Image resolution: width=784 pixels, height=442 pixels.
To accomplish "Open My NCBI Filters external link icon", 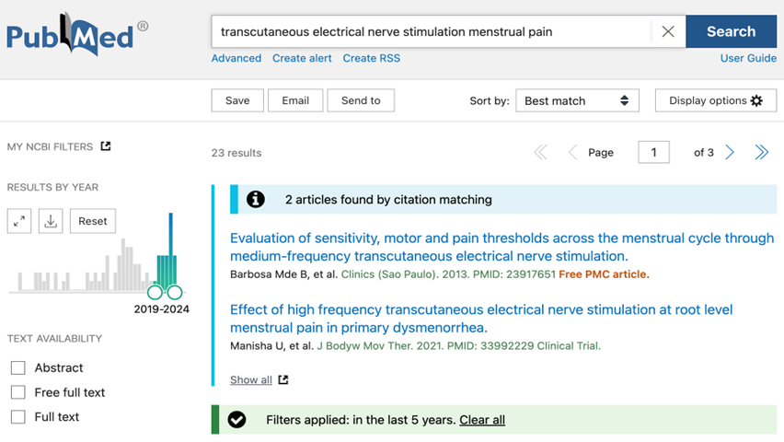I will click(106, 146).
